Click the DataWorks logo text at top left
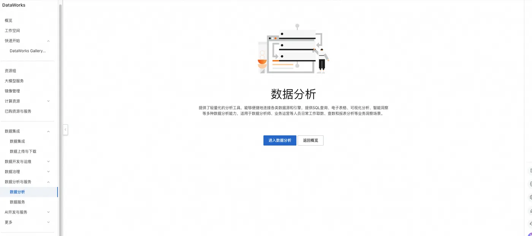The image size is (532, 236). [x=13, y=5]
